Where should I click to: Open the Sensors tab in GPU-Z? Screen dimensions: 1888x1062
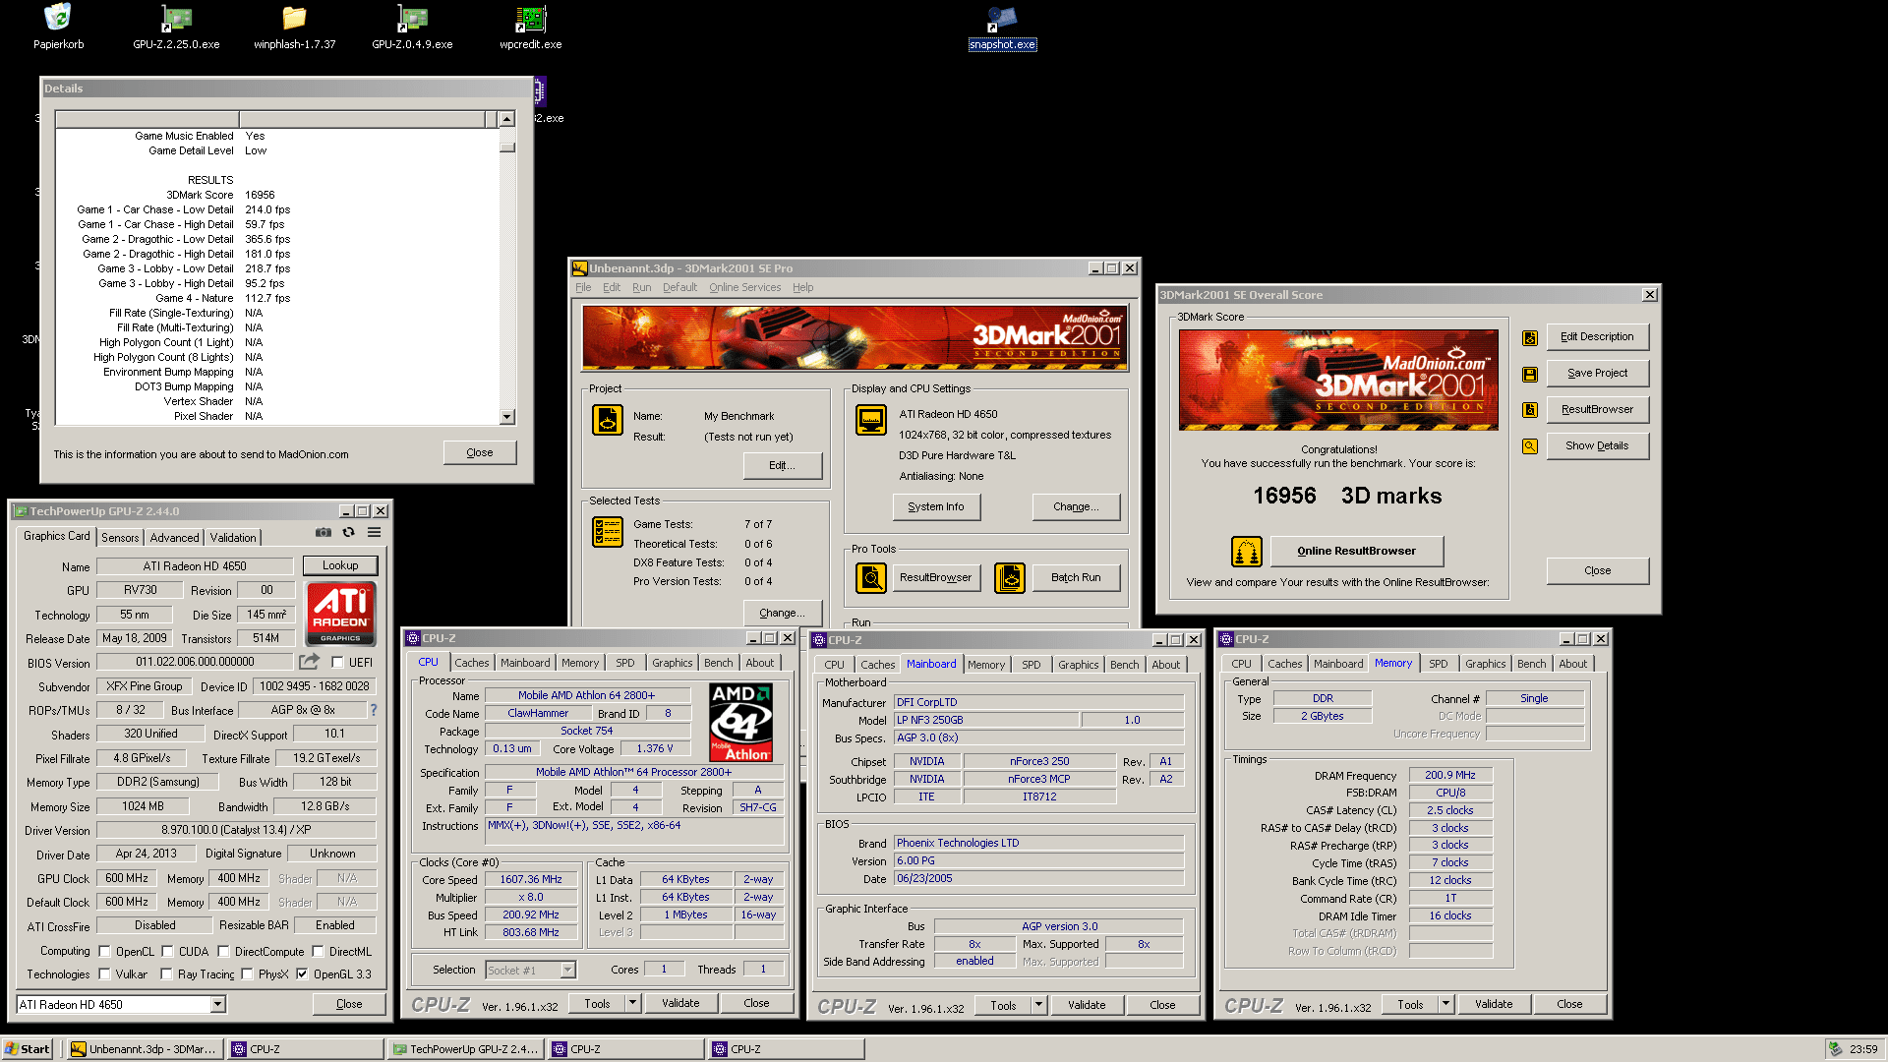tap(120, 538)
